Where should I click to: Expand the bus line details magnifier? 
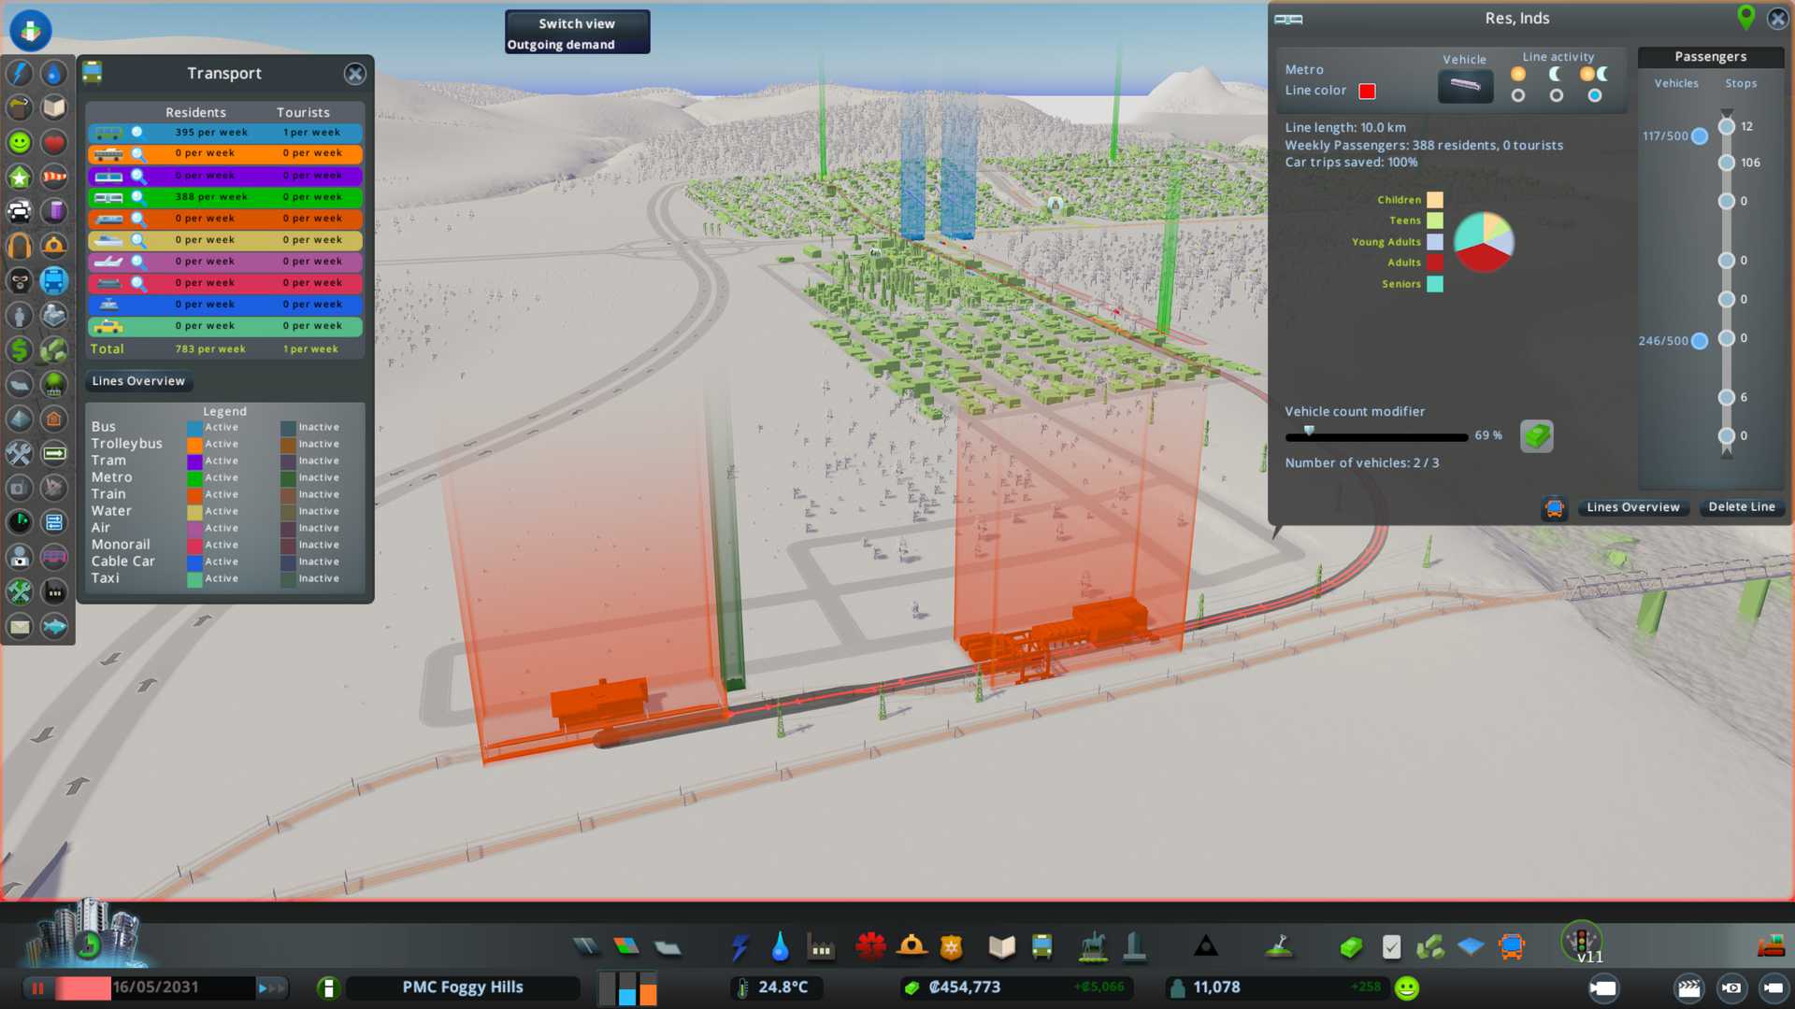tap(137, 133)
